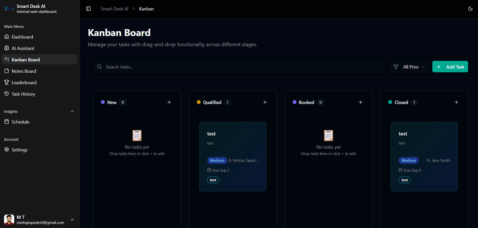
Task: Click assignee Minhaj Tapad... on card
Action: coord(243,161)
